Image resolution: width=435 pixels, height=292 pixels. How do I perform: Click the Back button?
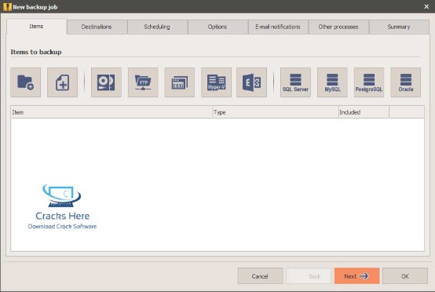coord(309,276)
